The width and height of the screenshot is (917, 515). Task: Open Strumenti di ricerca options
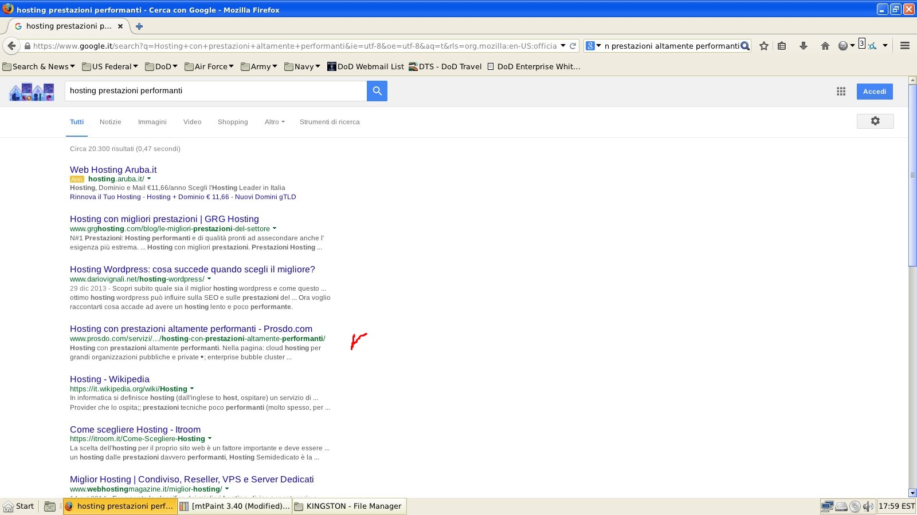[330, 122]
